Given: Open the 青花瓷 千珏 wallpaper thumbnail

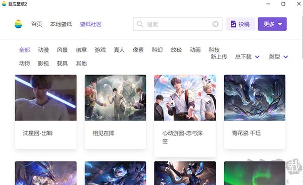Looking at the screenshot, I should point(255,98).
